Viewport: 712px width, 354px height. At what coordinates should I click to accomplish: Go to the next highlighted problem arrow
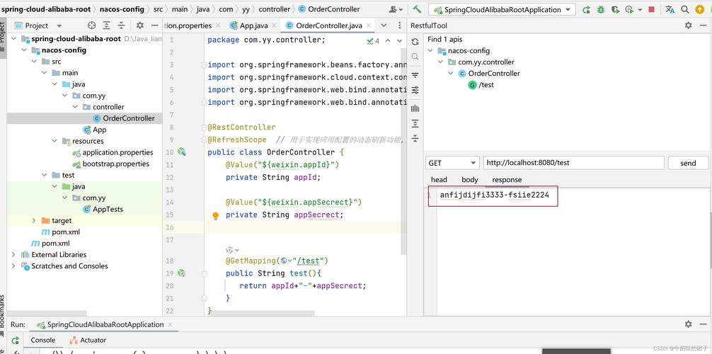click(x=400, y=41)
